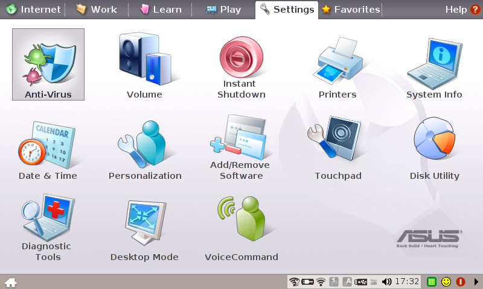Open the Printers configuration
This screenshot has width=483, height=289.
click(x=337, y=67)
